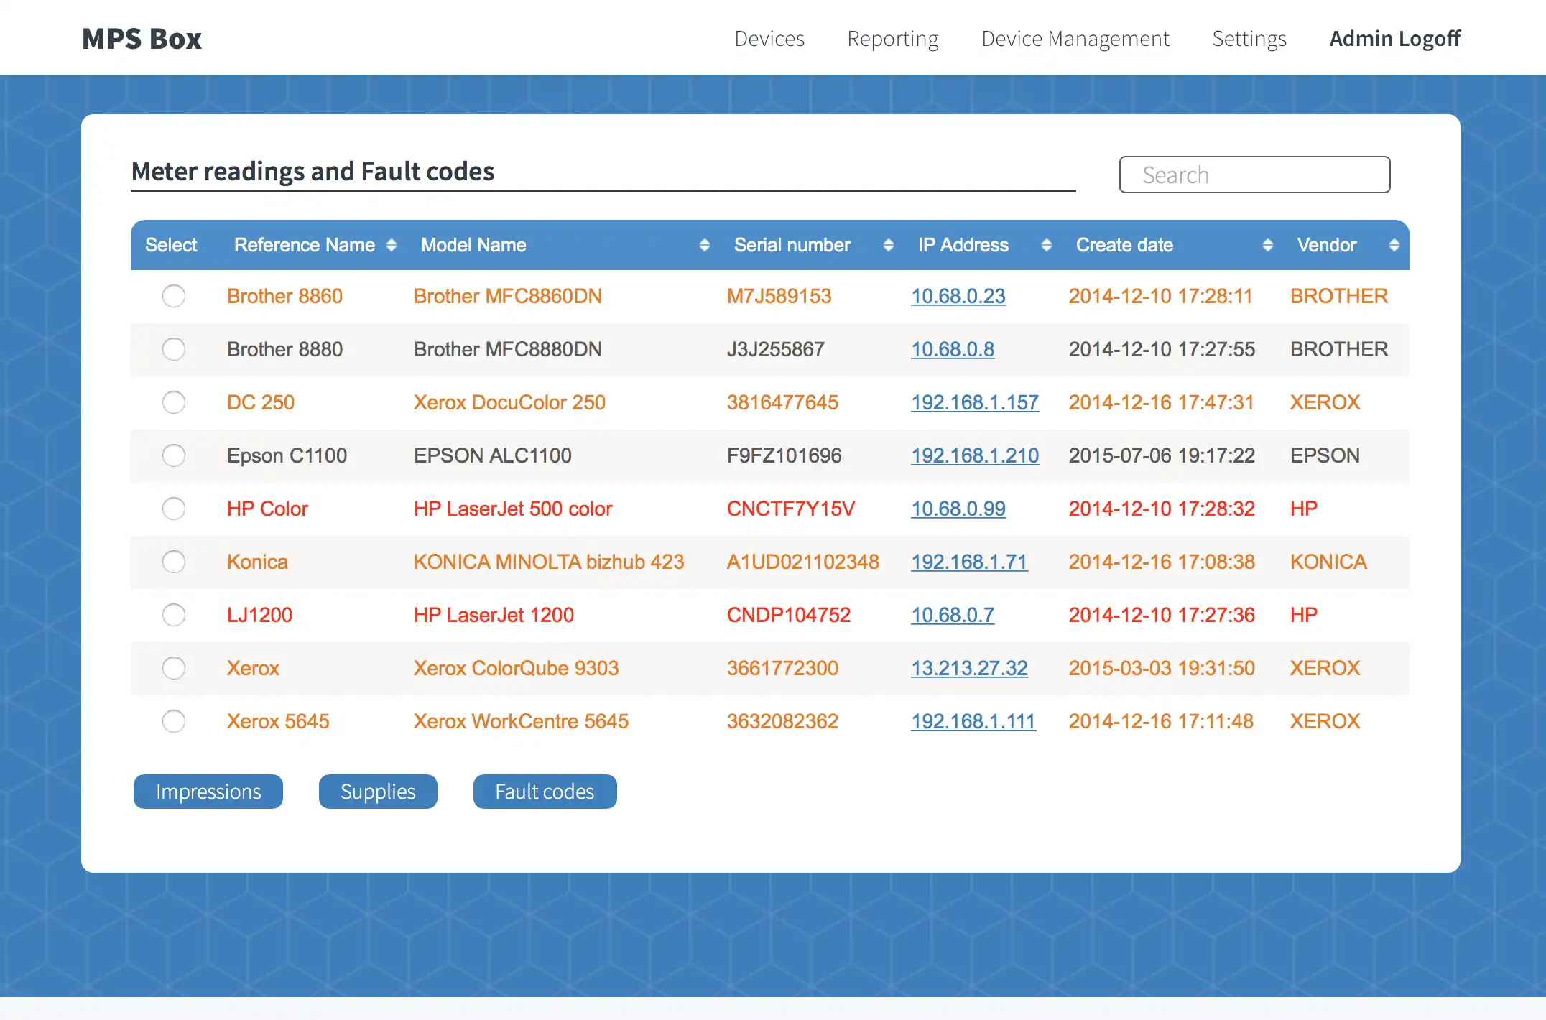Screen dimensions: 1546x1020
Task: Click 'Brother MFC8880DN' model cell
Action: pos(508,349)
